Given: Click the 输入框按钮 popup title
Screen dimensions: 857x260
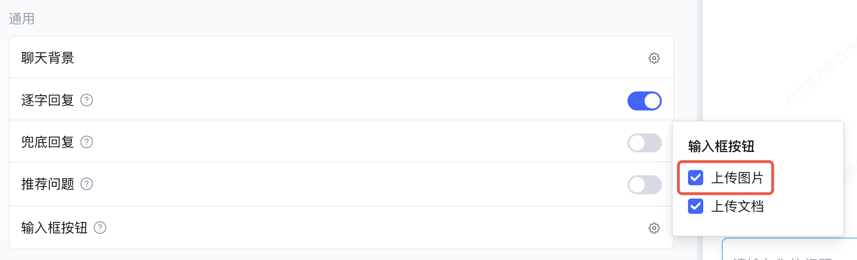Looking at the screenshot, I should pos(721,146).
